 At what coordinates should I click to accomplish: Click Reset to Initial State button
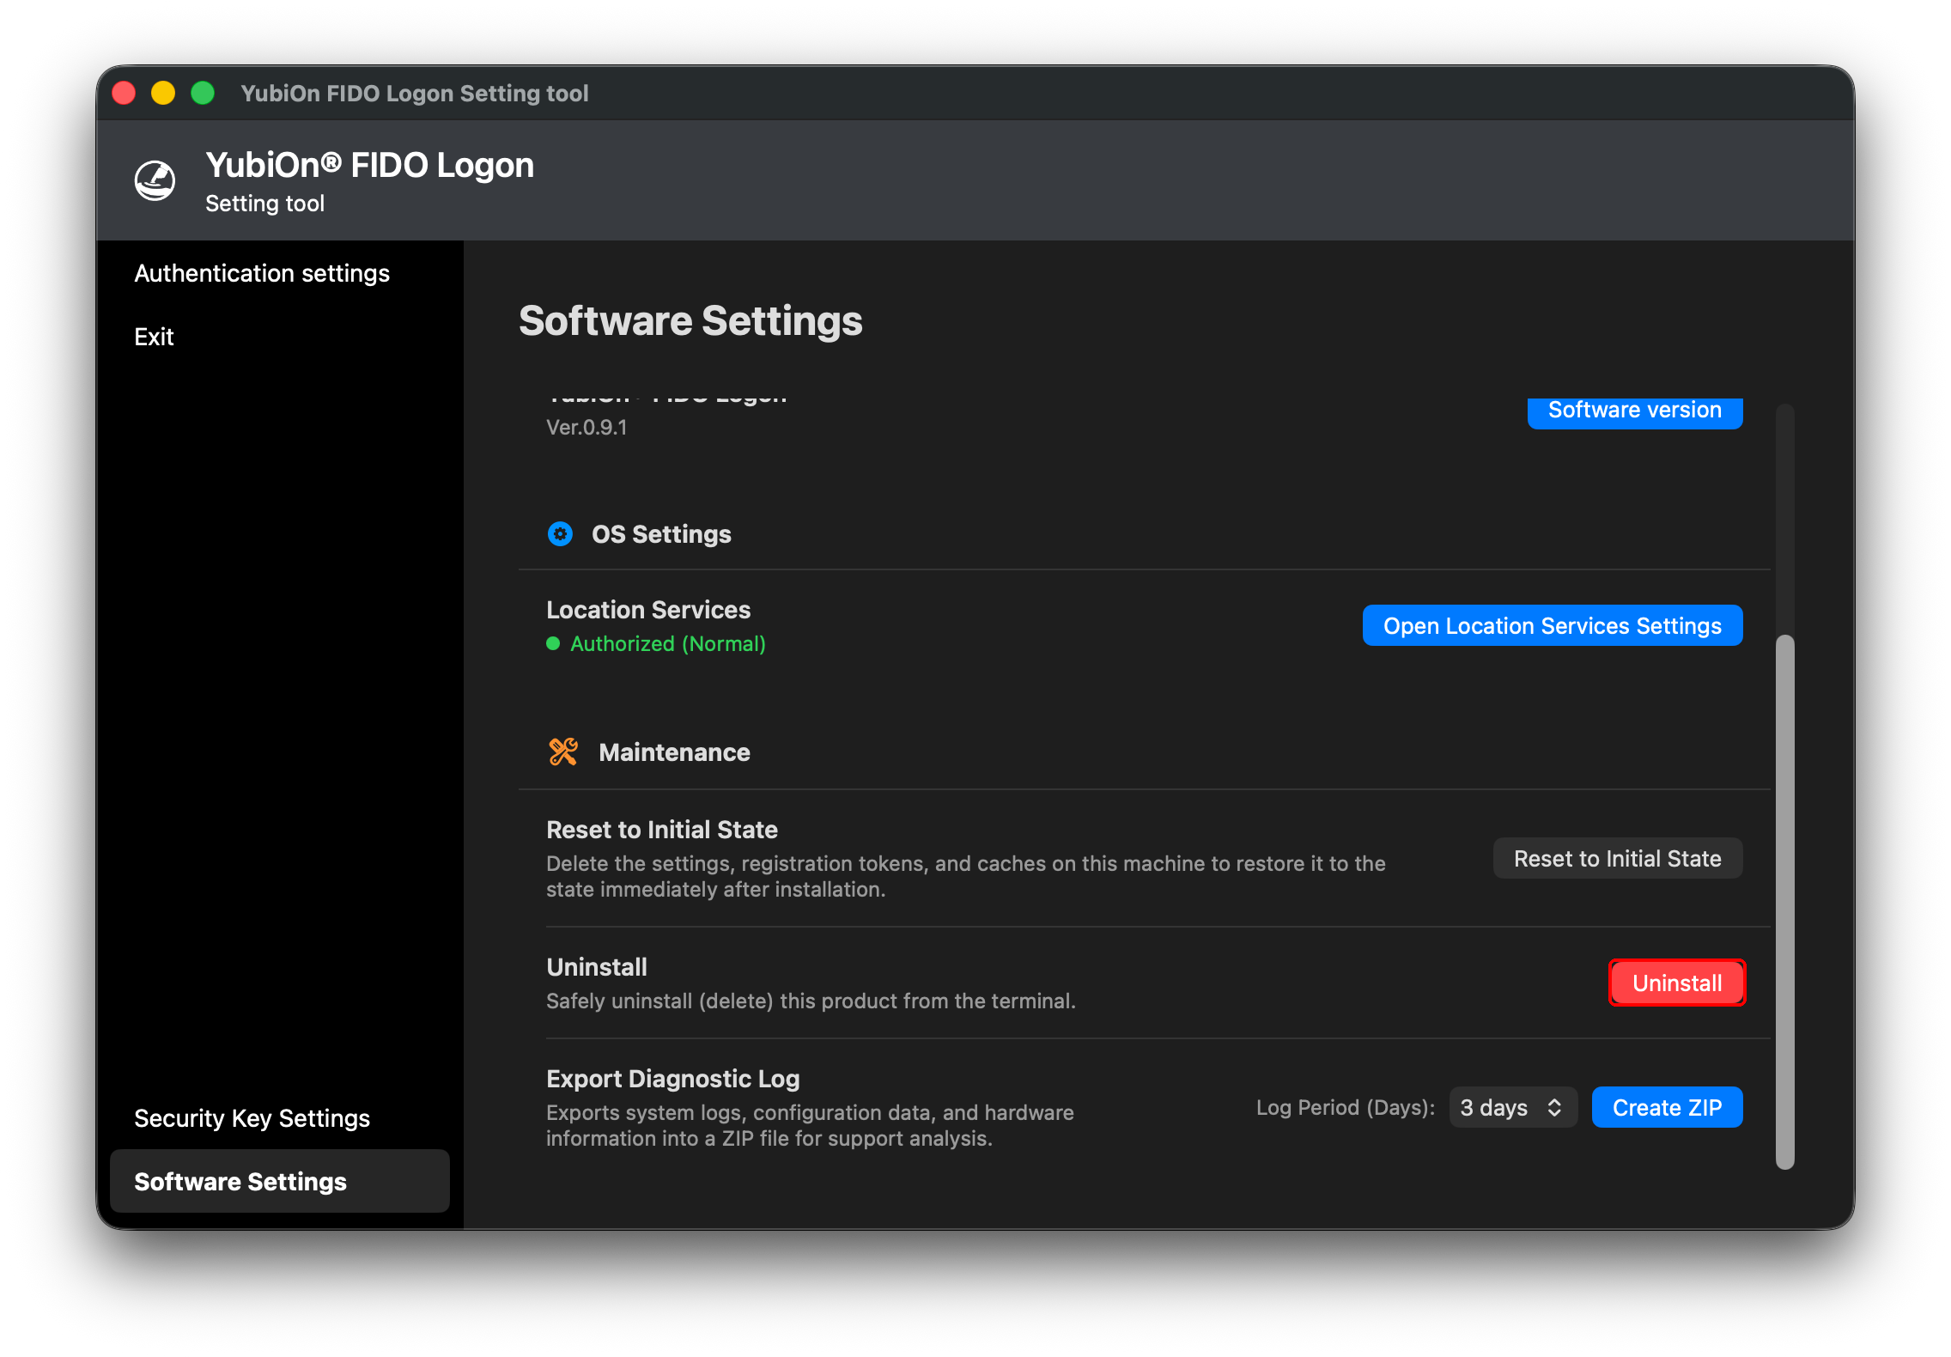pos(1618,859)
